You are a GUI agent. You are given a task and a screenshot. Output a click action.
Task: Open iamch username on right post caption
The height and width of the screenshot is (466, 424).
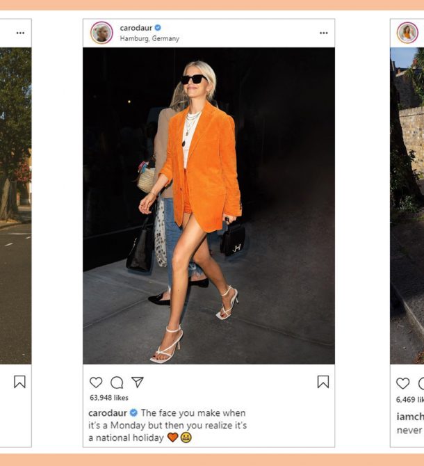pos(410,417)
